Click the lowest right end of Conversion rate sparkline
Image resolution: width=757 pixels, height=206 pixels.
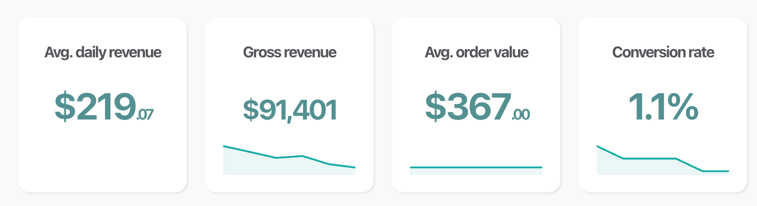tap(727, 171)
